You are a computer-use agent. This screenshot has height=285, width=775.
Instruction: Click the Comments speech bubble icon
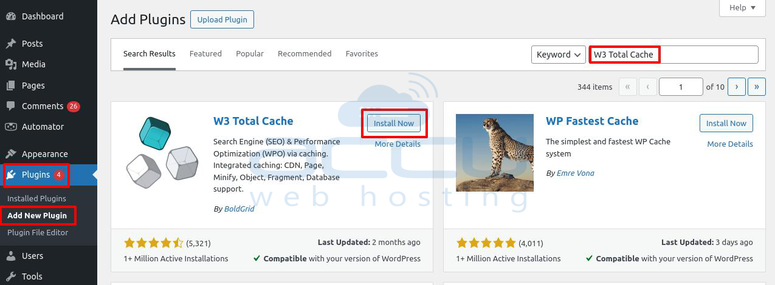click(x=10, y=106)
